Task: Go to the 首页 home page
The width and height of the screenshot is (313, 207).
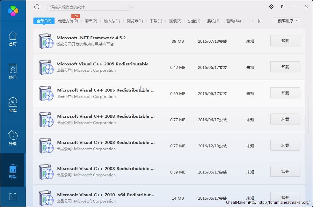Action: click(x=13, y=39)
